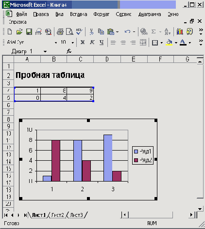Open a file with the Open folder icon
Image resolution: width=205 pixels, height=229 pixels.
(x=19, y=31)
